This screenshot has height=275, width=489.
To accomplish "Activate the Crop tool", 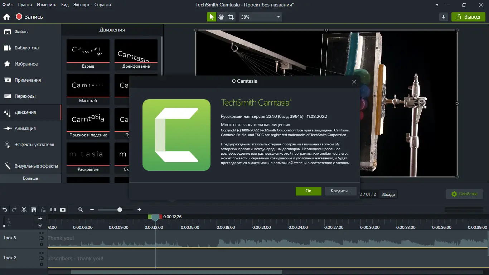I will [x=231, y=17].
